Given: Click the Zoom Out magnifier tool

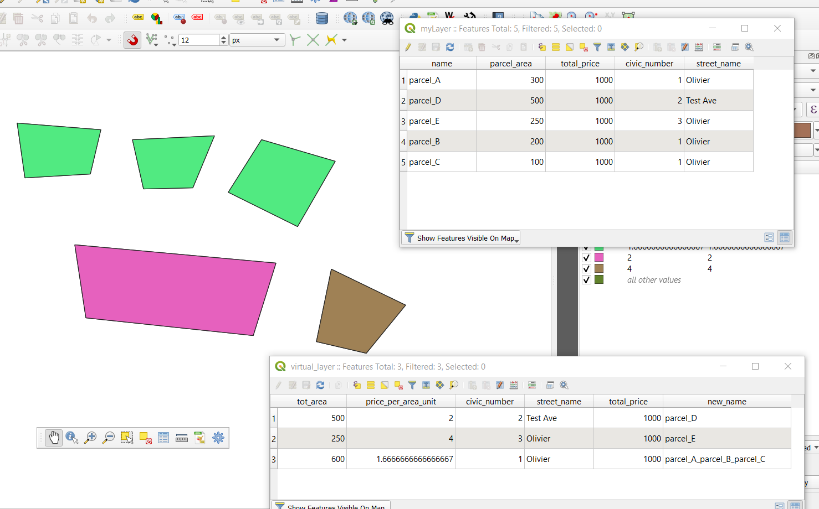Looking at the screenshot, I should coord(109,438).
